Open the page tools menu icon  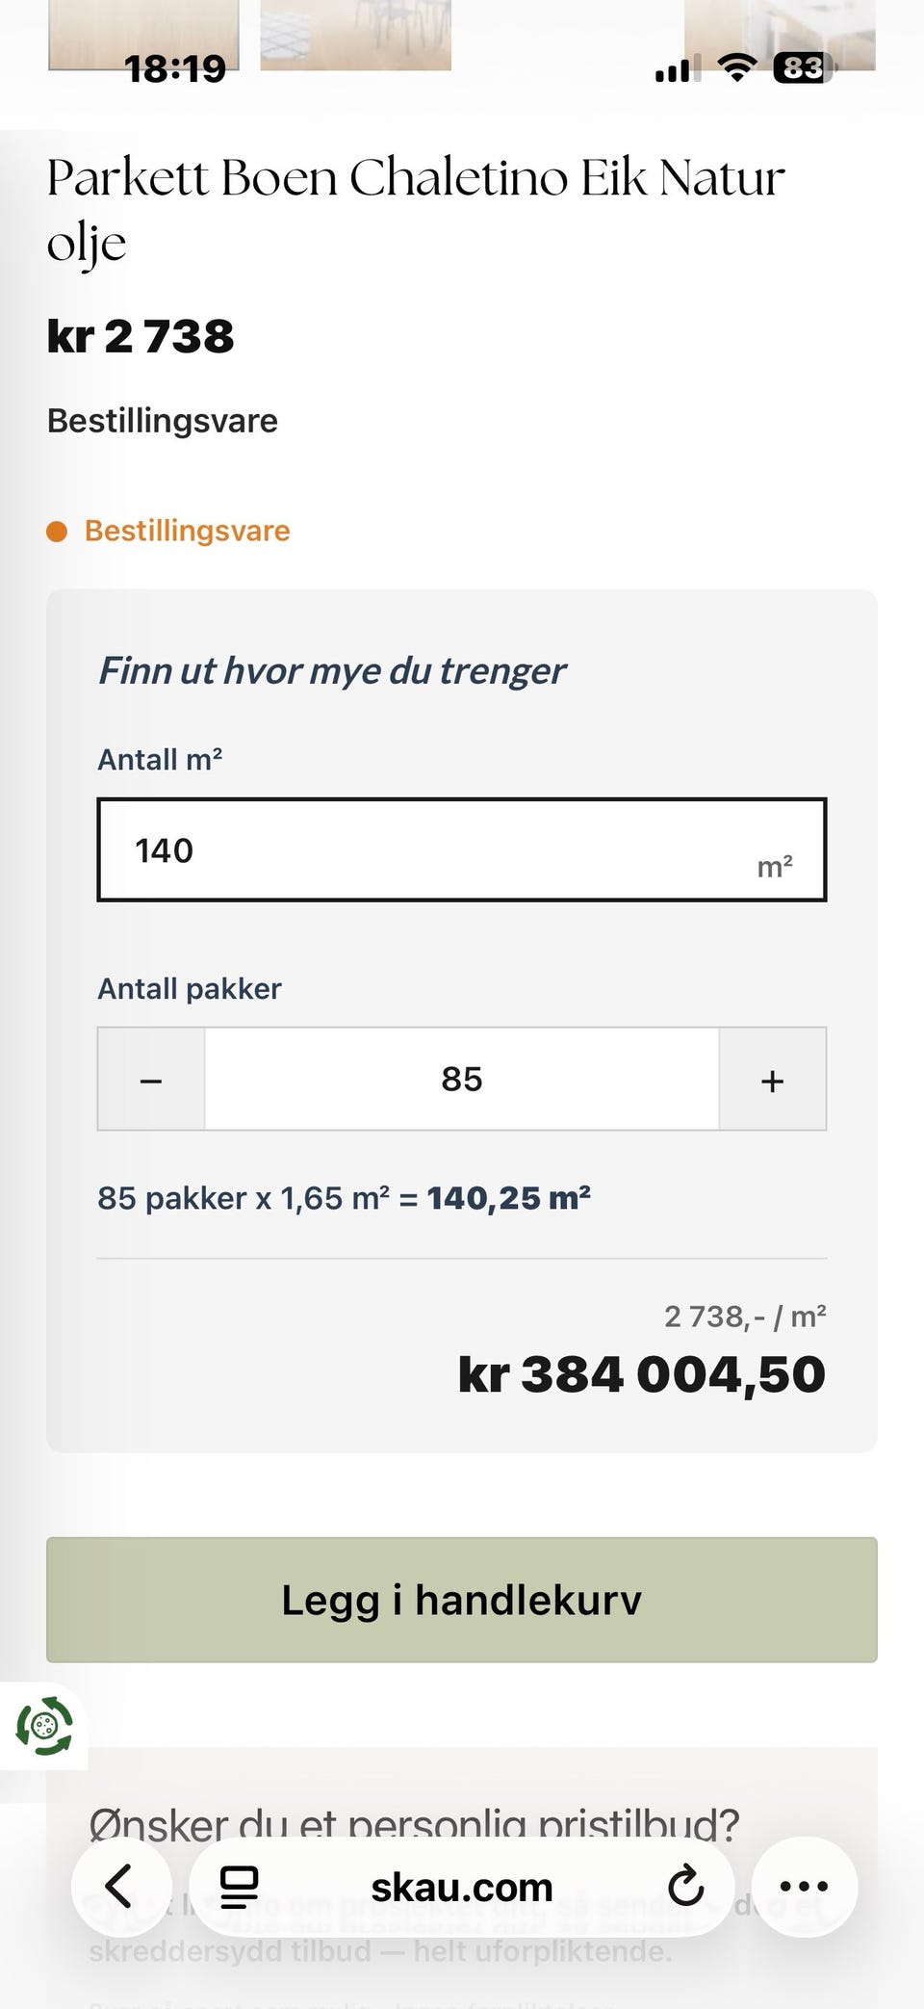click(239, 1887)
